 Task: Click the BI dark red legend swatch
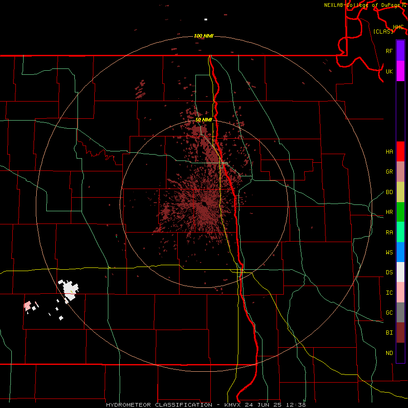tap(400, 333)
